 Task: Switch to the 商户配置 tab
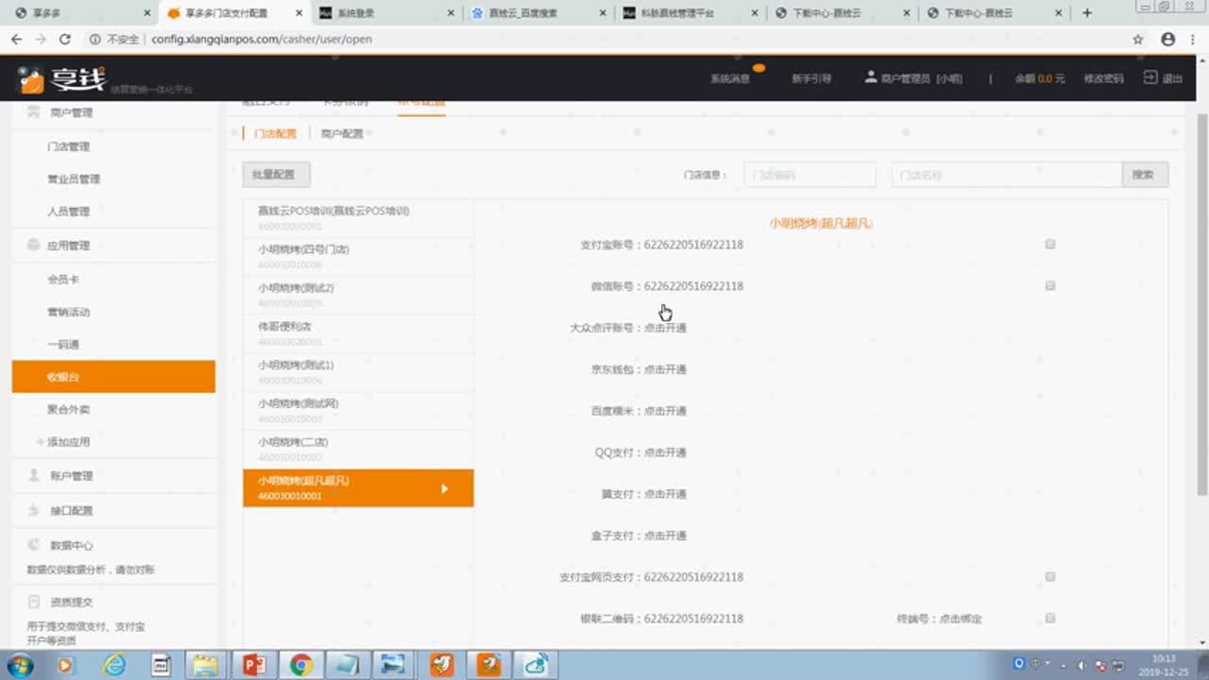coord(342,134)
